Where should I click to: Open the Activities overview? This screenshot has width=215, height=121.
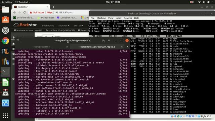[7, 2]
